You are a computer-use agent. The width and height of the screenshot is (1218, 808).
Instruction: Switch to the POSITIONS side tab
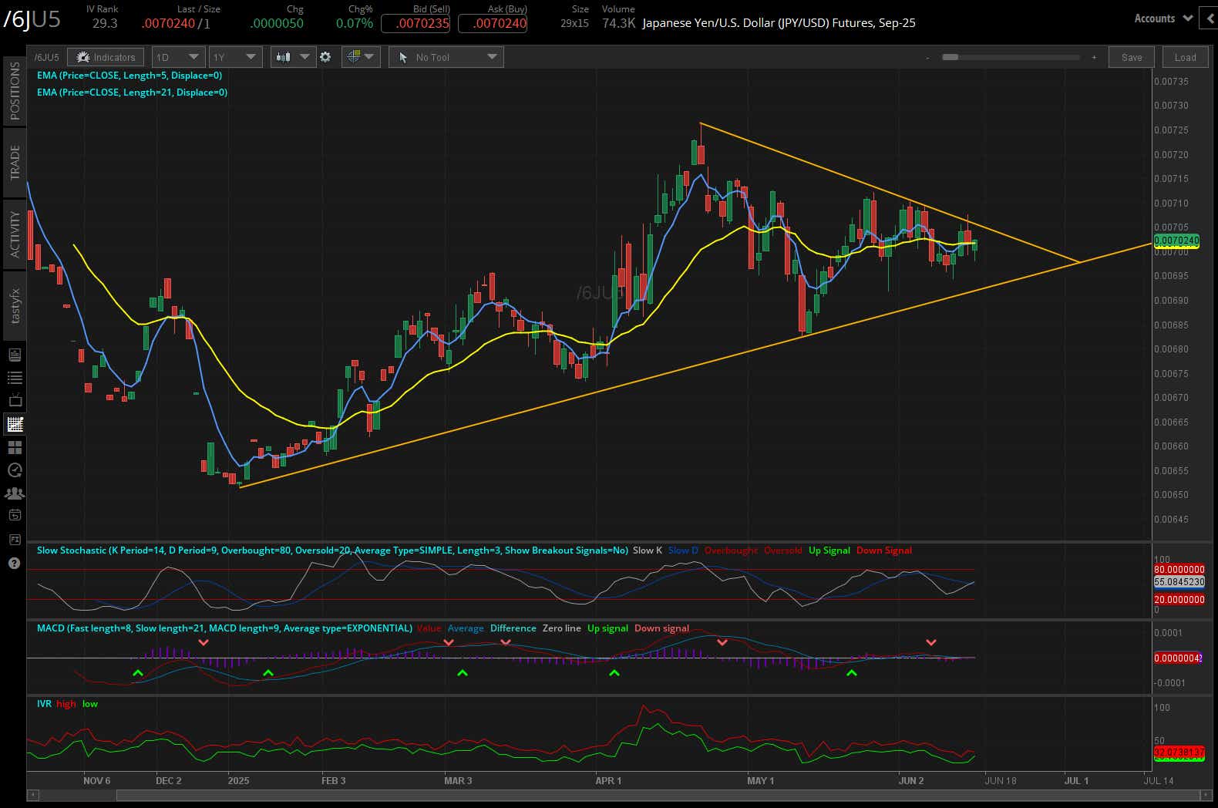tap(15, 91)
